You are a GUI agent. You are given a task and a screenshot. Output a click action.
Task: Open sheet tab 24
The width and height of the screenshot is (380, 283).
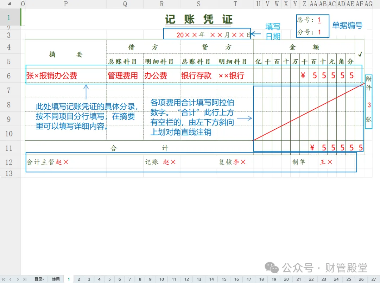336,279
